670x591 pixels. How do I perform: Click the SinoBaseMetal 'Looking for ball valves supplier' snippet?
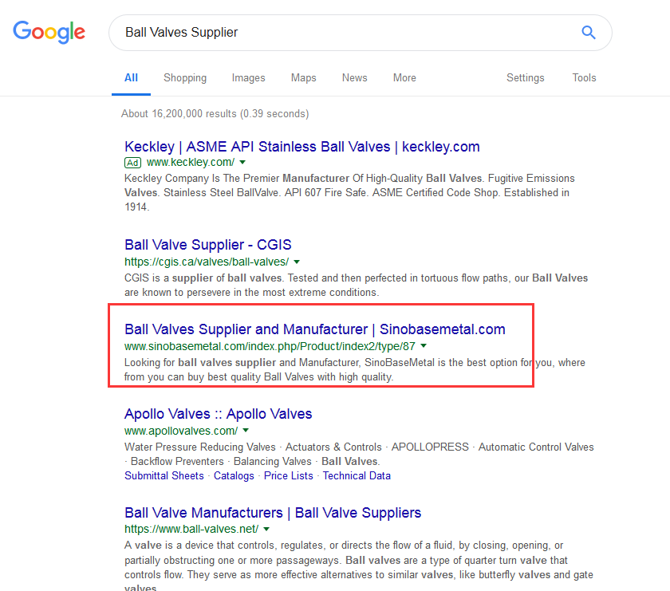point(355,369)
